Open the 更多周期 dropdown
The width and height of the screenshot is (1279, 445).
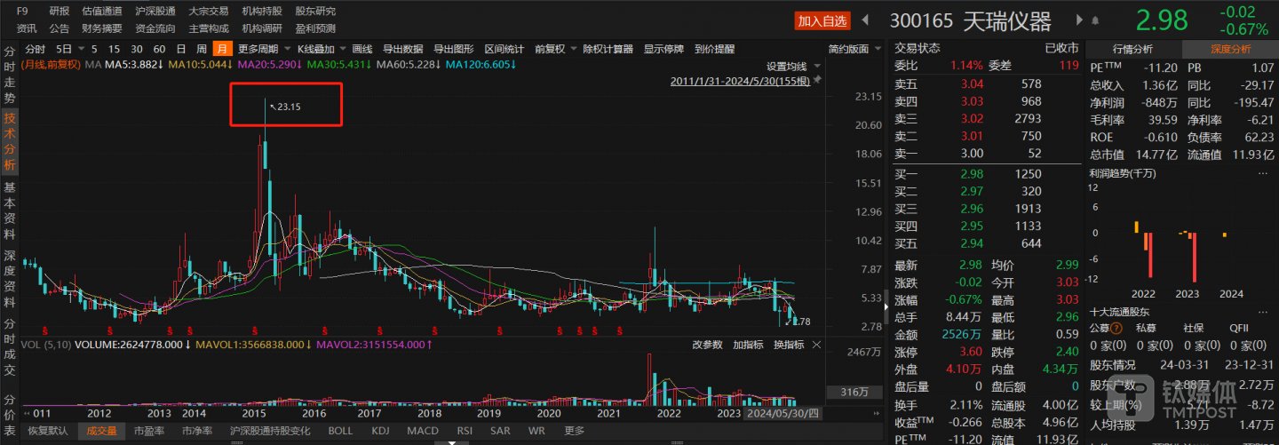tap(261, 49)
